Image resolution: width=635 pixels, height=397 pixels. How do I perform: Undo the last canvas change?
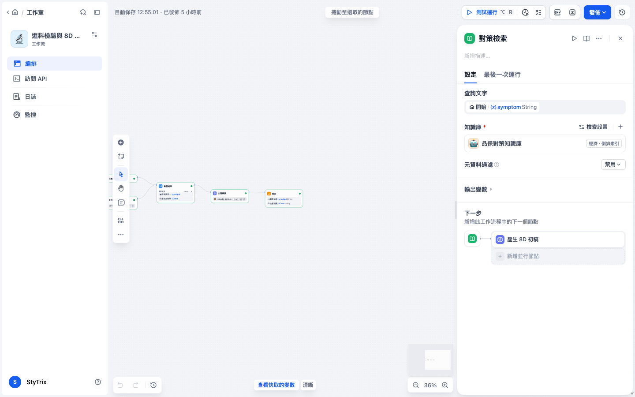[120, 385]
